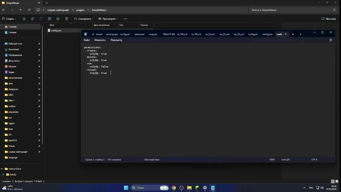341x192 pixels.
Task: Switch to en_US.yml Notepad tab
Action: (225, 34)
